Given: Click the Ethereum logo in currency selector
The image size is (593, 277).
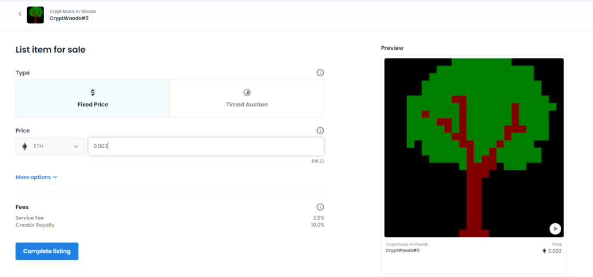Looking at the screenshot, I should [x=24, y=146].
